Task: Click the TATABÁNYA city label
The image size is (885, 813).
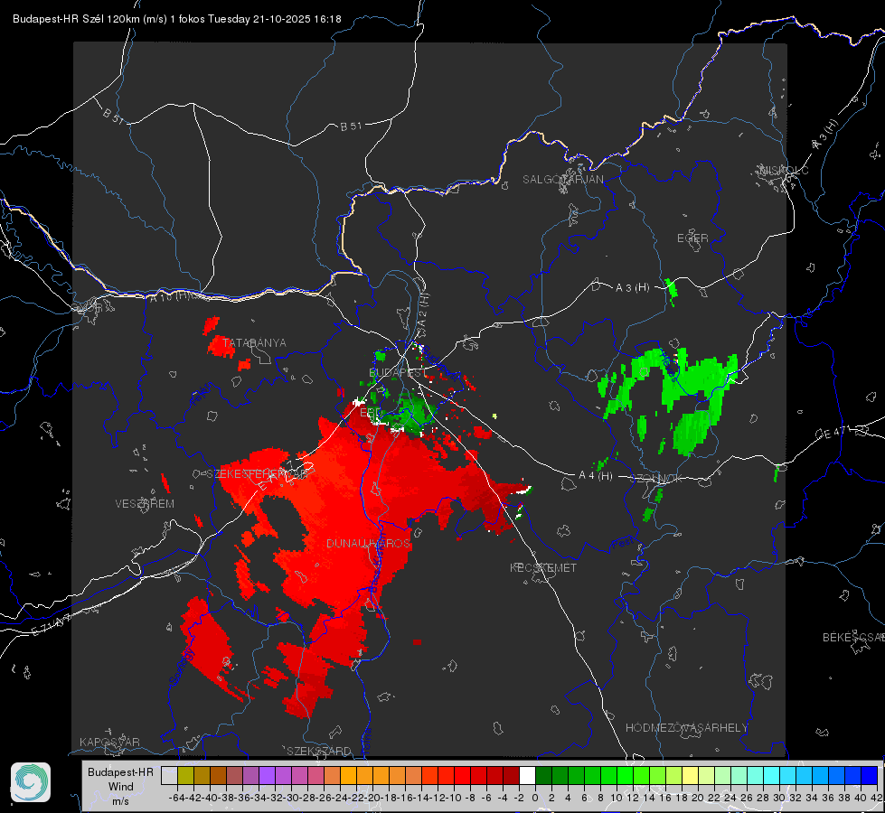Action: click(254, 342)
